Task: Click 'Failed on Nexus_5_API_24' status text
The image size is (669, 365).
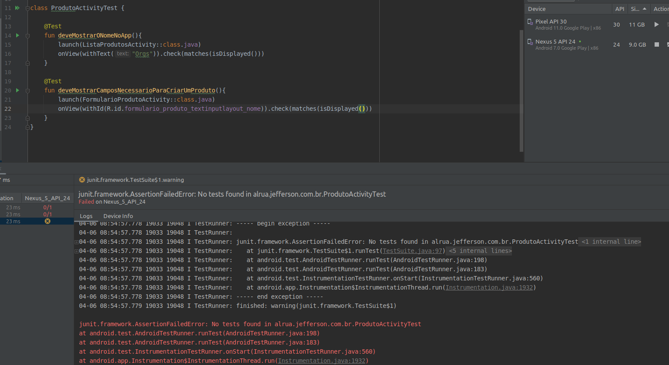Action: point(112,202)
